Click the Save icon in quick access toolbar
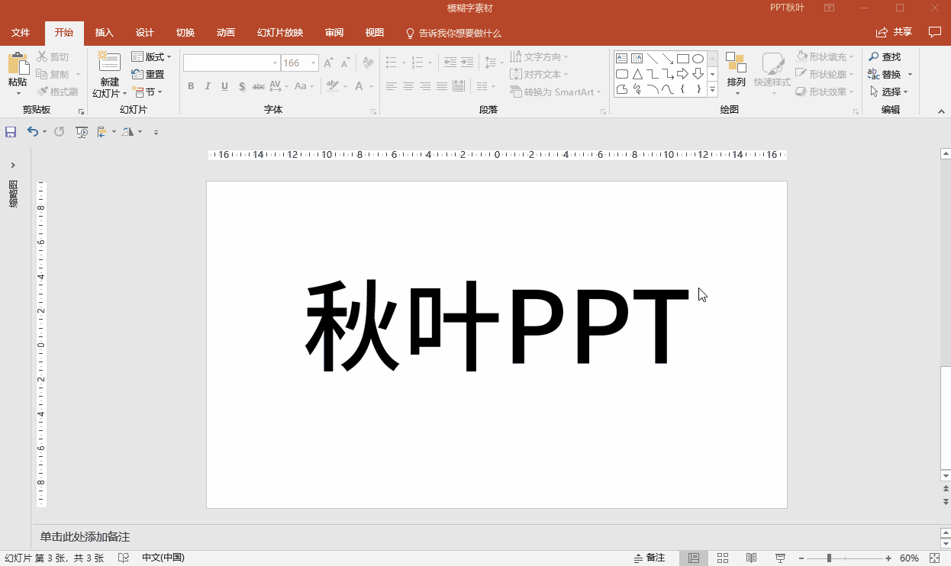The height and width of the screenshot is (566, 951). click(11, 132)
